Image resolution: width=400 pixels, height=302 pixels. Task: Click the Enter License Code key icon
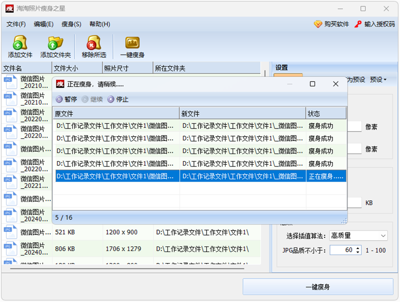point(358,24)
